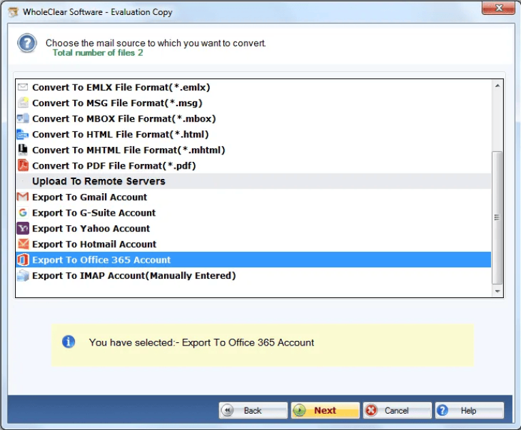Go to the previous step with Back

[x=253, y=410]
